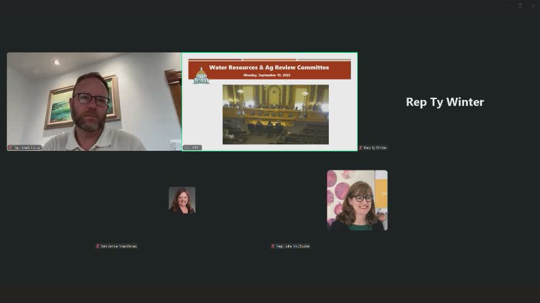Click the muted mic icon beside small Rep Ty Winter label
Viewport: 540px width, 303px height.
click(360, 148)
